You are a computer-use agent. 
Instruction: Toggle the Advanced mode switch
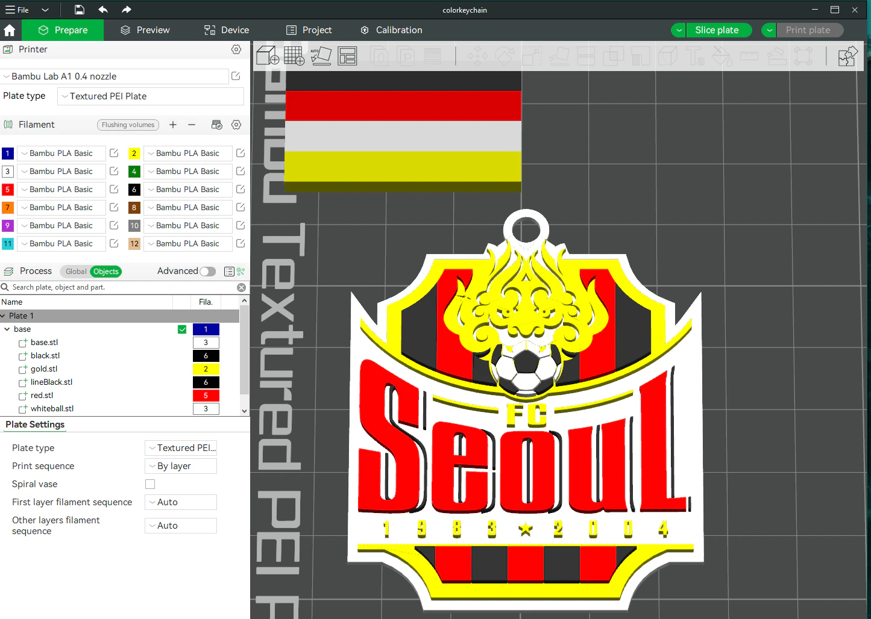click(x=208, y=272)
